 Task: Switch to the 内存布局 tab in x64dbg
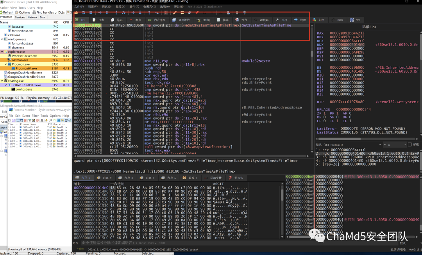[x=157, y=20]
